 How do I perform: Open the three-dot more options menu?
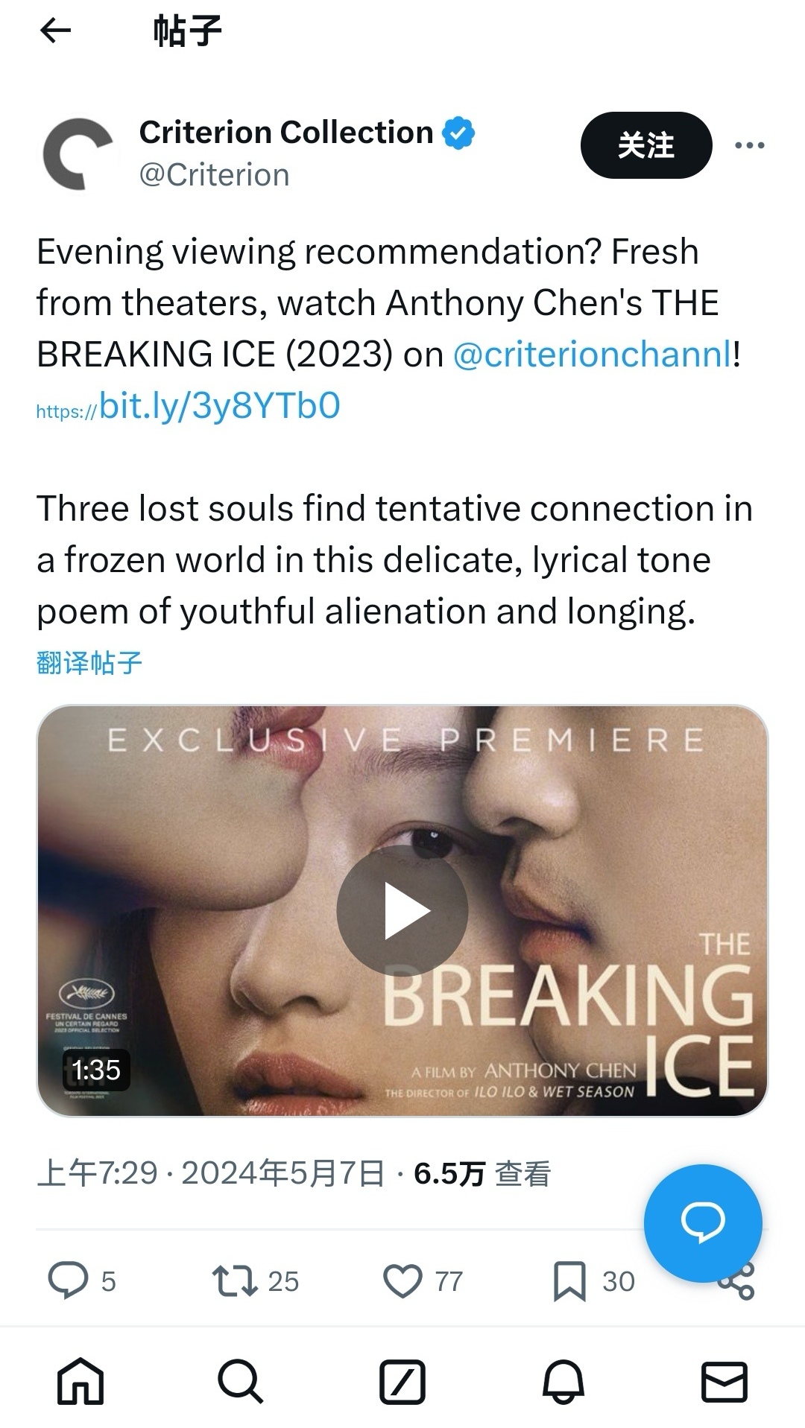(x=749, y=145)
